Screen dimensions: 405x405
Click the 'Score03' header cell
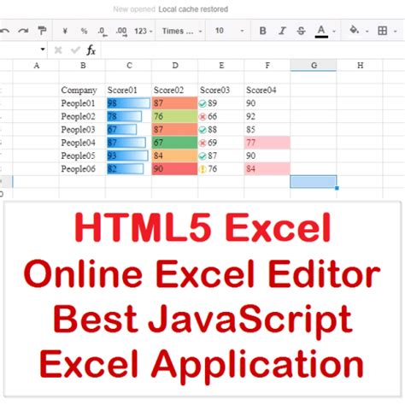point(221,91)
